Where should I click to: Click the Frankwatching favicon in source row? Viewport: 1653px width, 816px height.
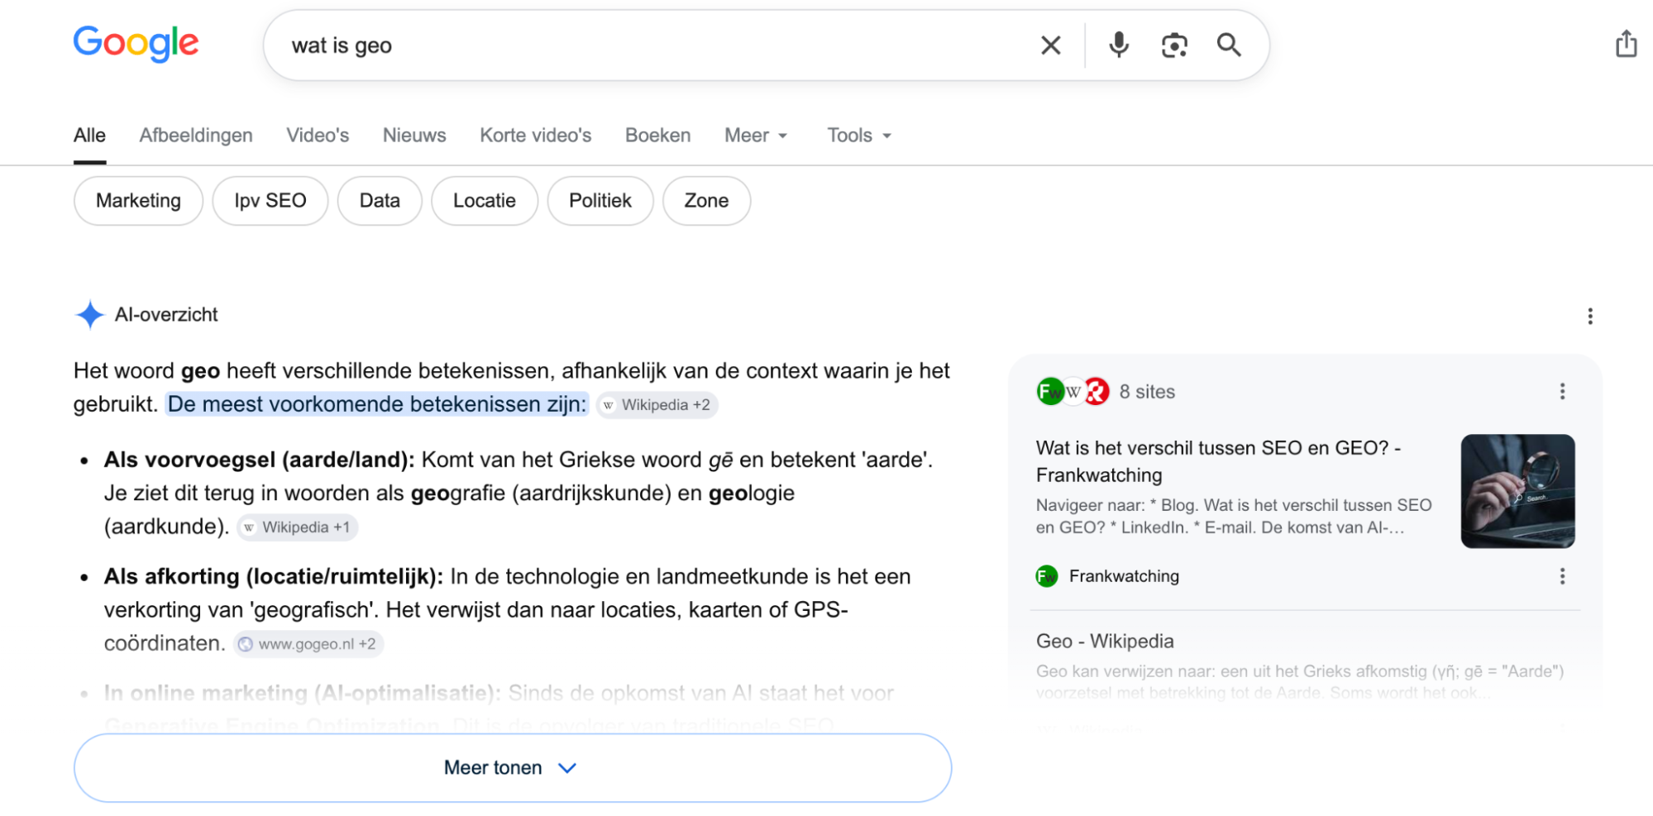(1047, 576)
